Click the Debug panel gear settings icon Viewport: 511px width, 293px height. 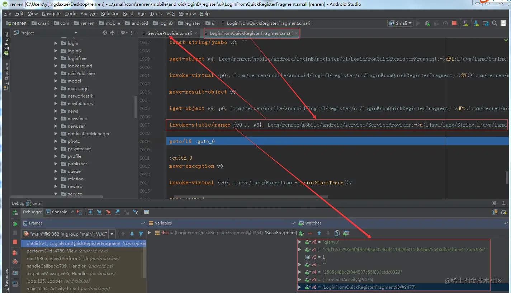coord(495,203)
